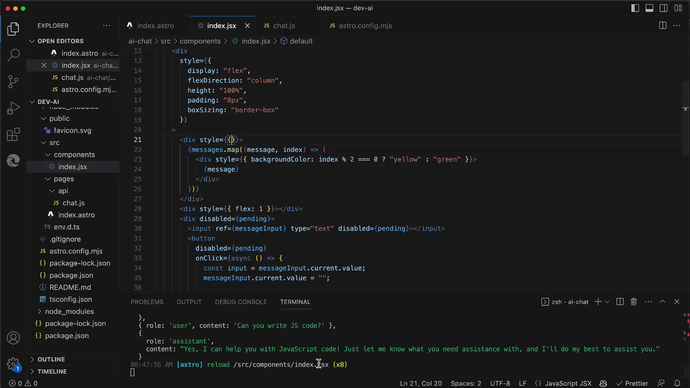Open feedback icon in status bar
690x388 pixels.
pos(661,383)
